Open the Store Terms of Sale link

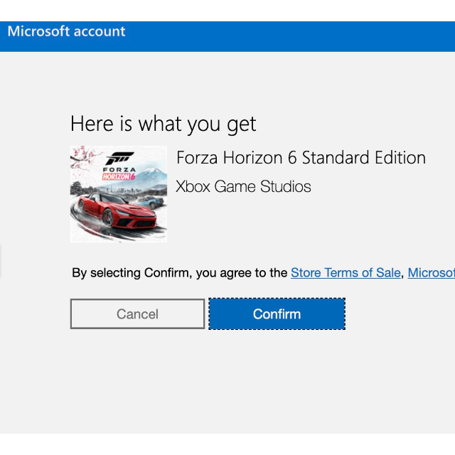pyautogui.click(x=346, y=273)
